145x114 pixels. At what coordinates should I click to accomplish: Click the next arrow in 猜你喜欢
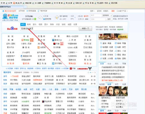coord(95,72)
